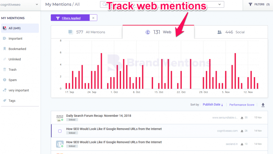Click the Search Engine Roundtable thumbnail
Screen dimensions: 273x154
(60, 118)
